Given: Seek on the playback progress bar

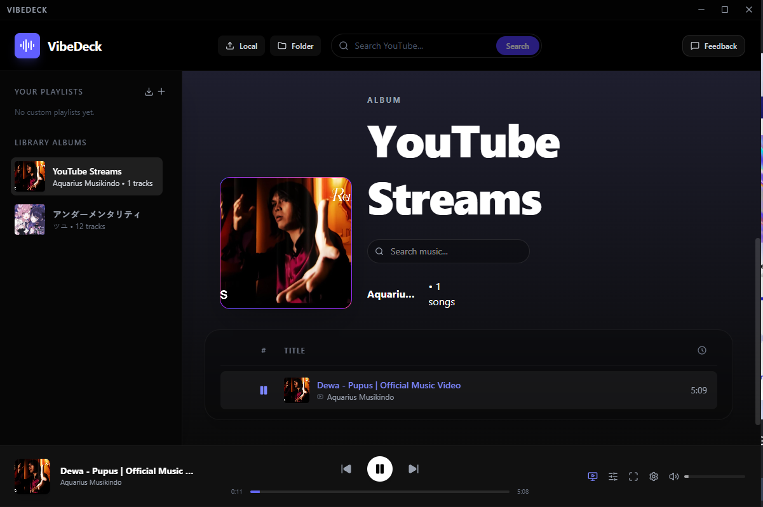Looking at the screenshot, I should click(x=380, y=492).
